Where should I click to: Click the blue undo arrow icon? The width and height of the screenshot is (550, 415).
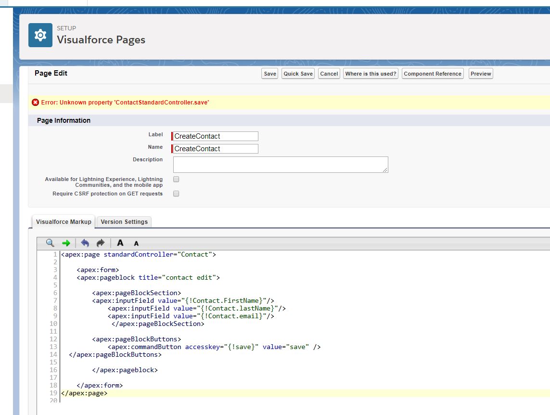[85, 243]
